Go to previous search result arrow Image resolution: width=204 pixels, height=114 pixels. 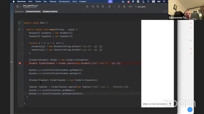click(x=164, y=11)
